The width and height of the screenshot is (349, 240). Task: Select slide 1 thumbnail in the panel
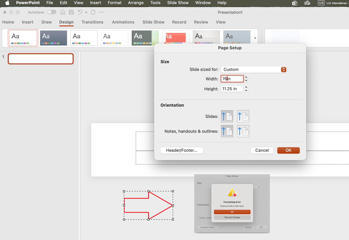pyautogui.click(x=41, y=59)
